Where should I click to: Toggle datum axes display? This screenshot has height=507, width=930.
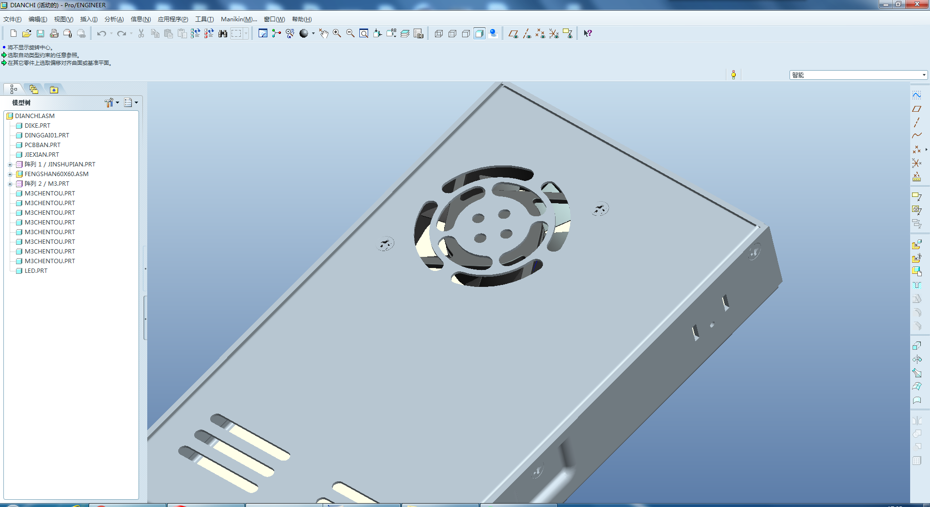[527, 33]
